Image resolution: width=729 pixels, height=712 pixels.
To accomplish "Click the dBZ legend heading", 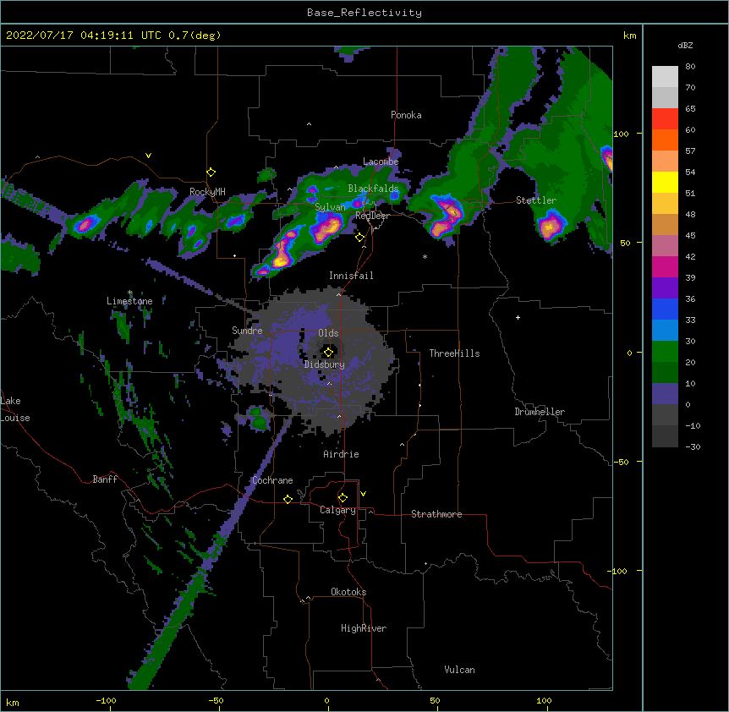I will [x=685, y=46].
